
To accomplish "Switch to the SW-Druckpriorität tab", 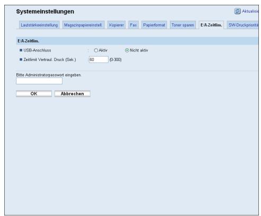I will (x=242, y=25).
